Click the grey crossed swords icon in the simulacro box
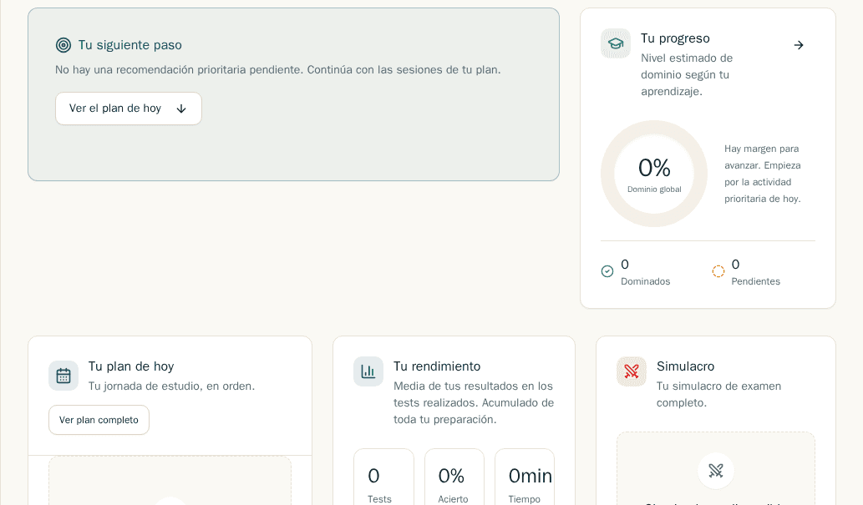The image size is (863, 505). 715,470
